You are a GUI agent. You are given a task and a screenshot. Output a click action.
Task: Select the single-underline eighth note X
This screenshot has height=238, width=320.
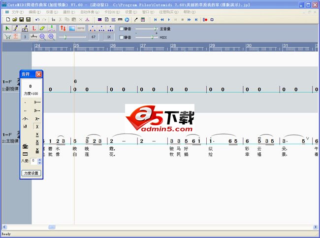click(37, 135)
